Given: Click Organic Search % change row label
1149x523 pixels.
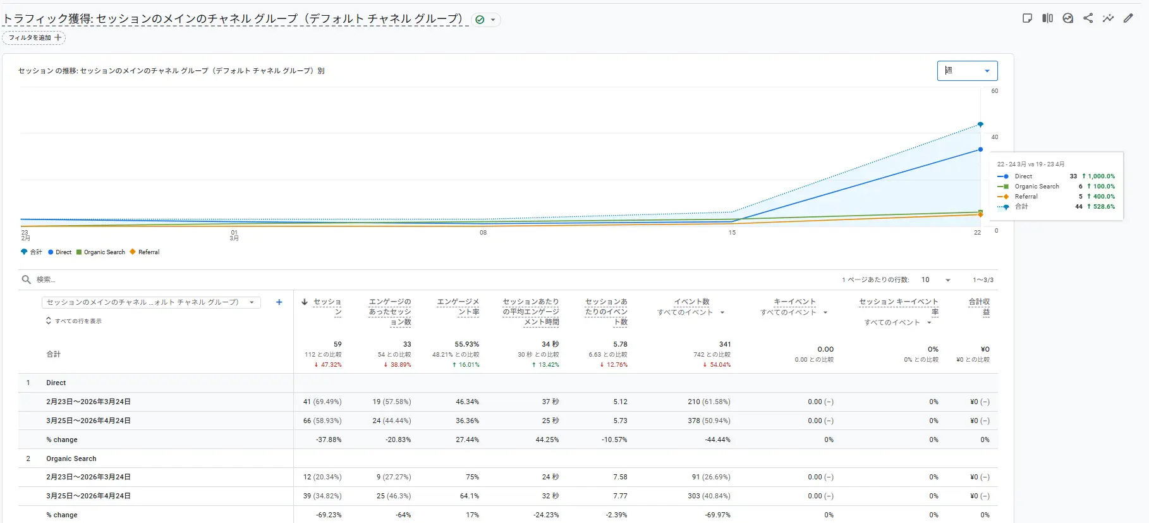Looking at the screenshot, I should click(x=62, y=515).
